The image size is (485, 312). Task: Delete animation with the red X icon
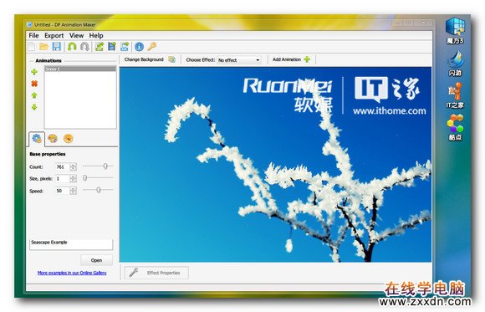click(x=34, y=84)
